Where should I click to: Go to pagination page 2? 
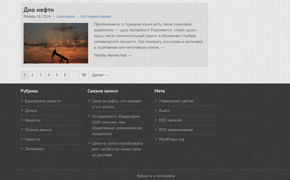coord(32,75)
